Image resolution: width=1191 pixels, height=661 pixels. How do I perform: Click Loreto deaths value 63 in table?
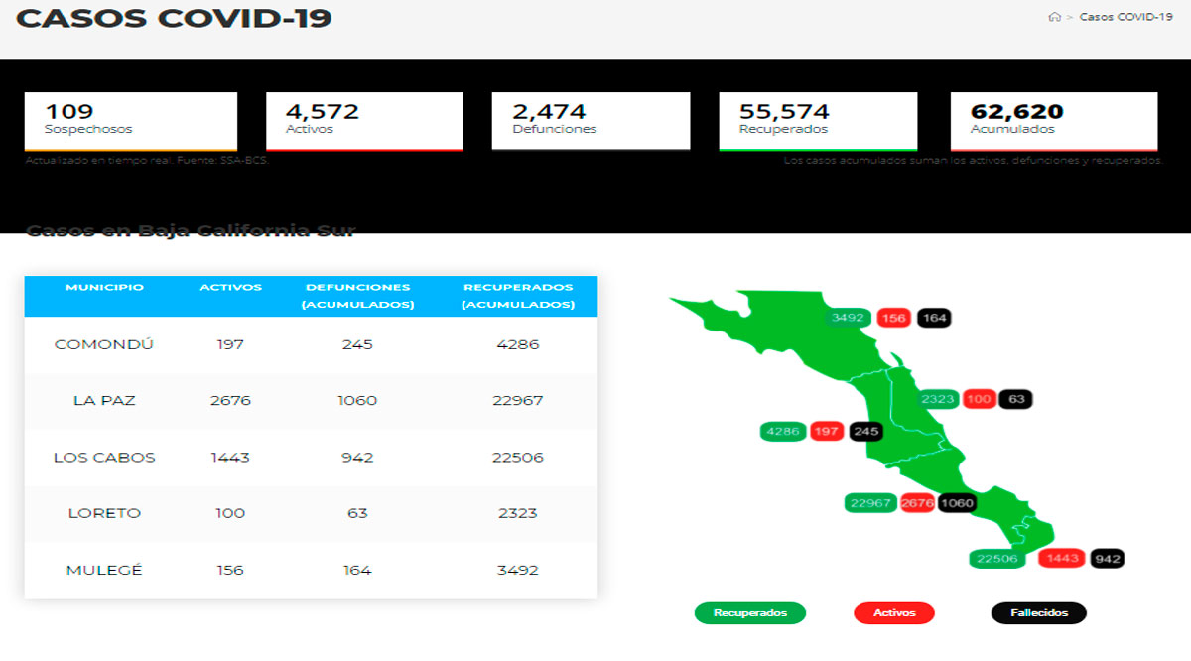(357, 513)
